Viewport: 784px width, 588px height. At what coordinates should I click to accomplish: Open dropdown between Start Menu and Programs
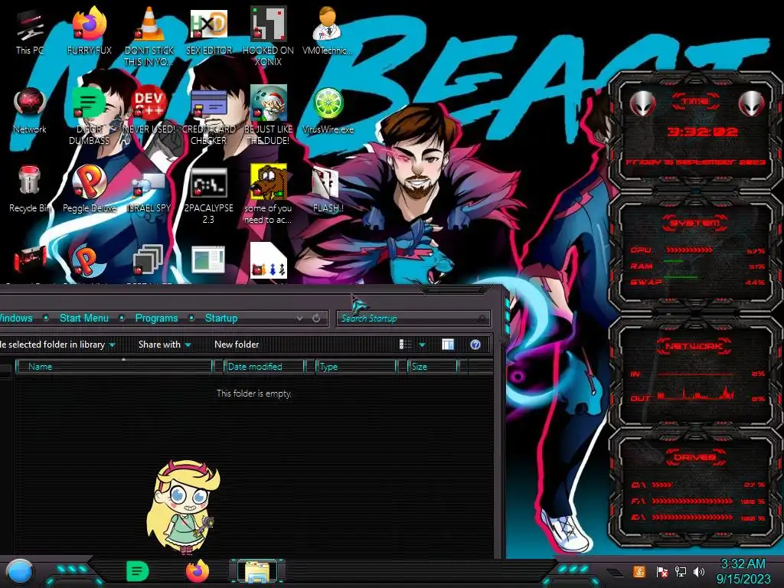[122, 318]
